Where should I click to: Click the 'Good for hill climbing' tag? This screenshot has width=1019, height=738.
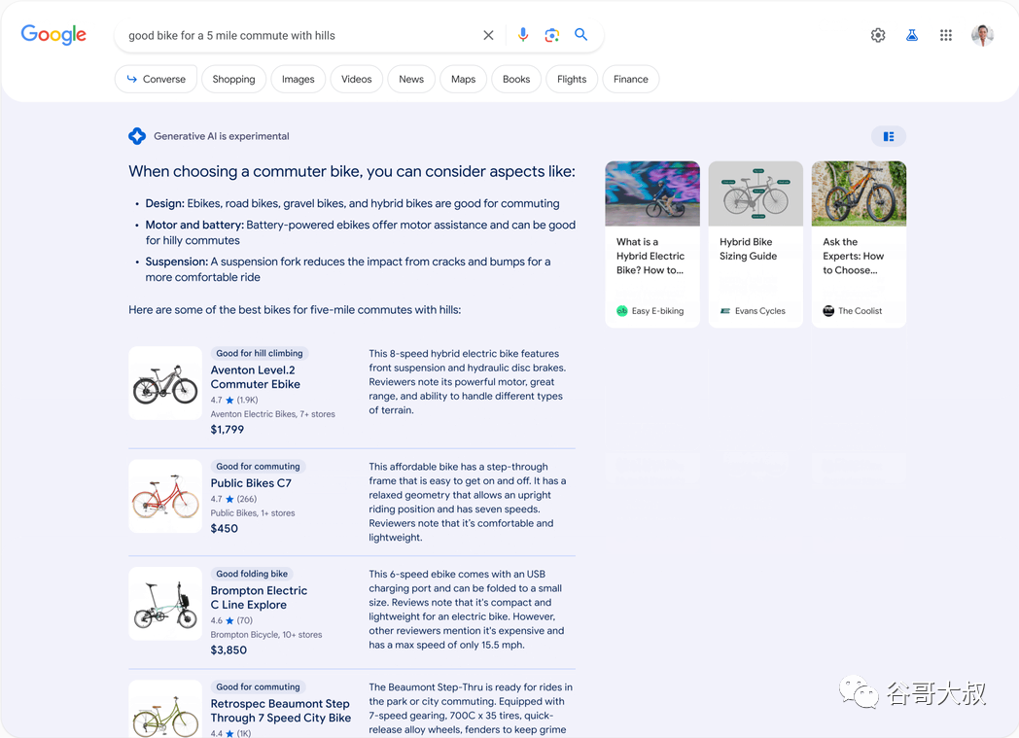(x=260, y=353)
